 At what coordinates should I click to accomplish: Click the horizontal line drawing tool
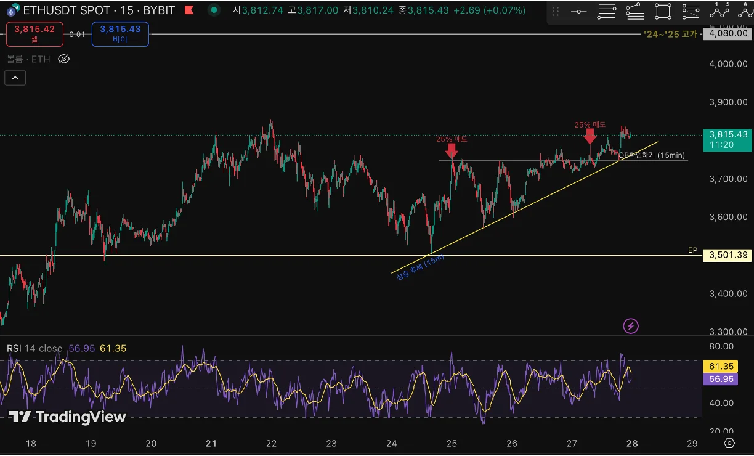[x=578, y=12]
